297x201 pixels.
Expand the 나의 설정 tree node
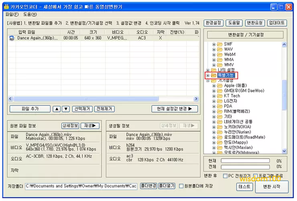(x=208, y=70)
